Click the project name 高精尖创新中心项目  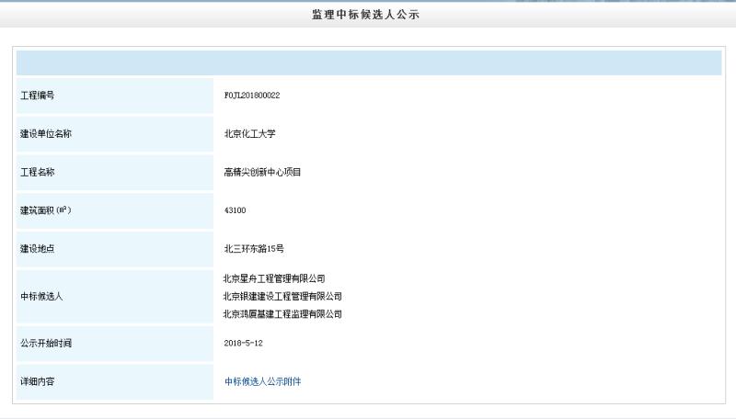[x=262, y=172]
